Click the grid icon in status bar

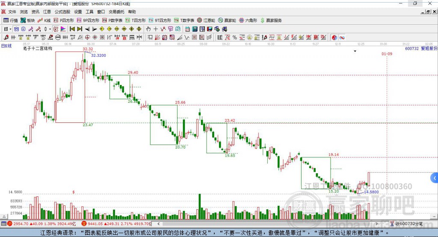pyautogui.click(x=3, y=224)
